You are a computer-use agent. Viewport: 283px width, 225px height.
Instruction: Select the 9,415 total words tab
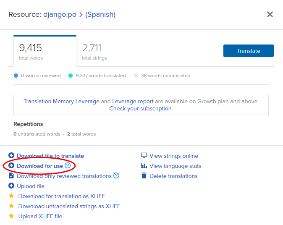[45, 51]
